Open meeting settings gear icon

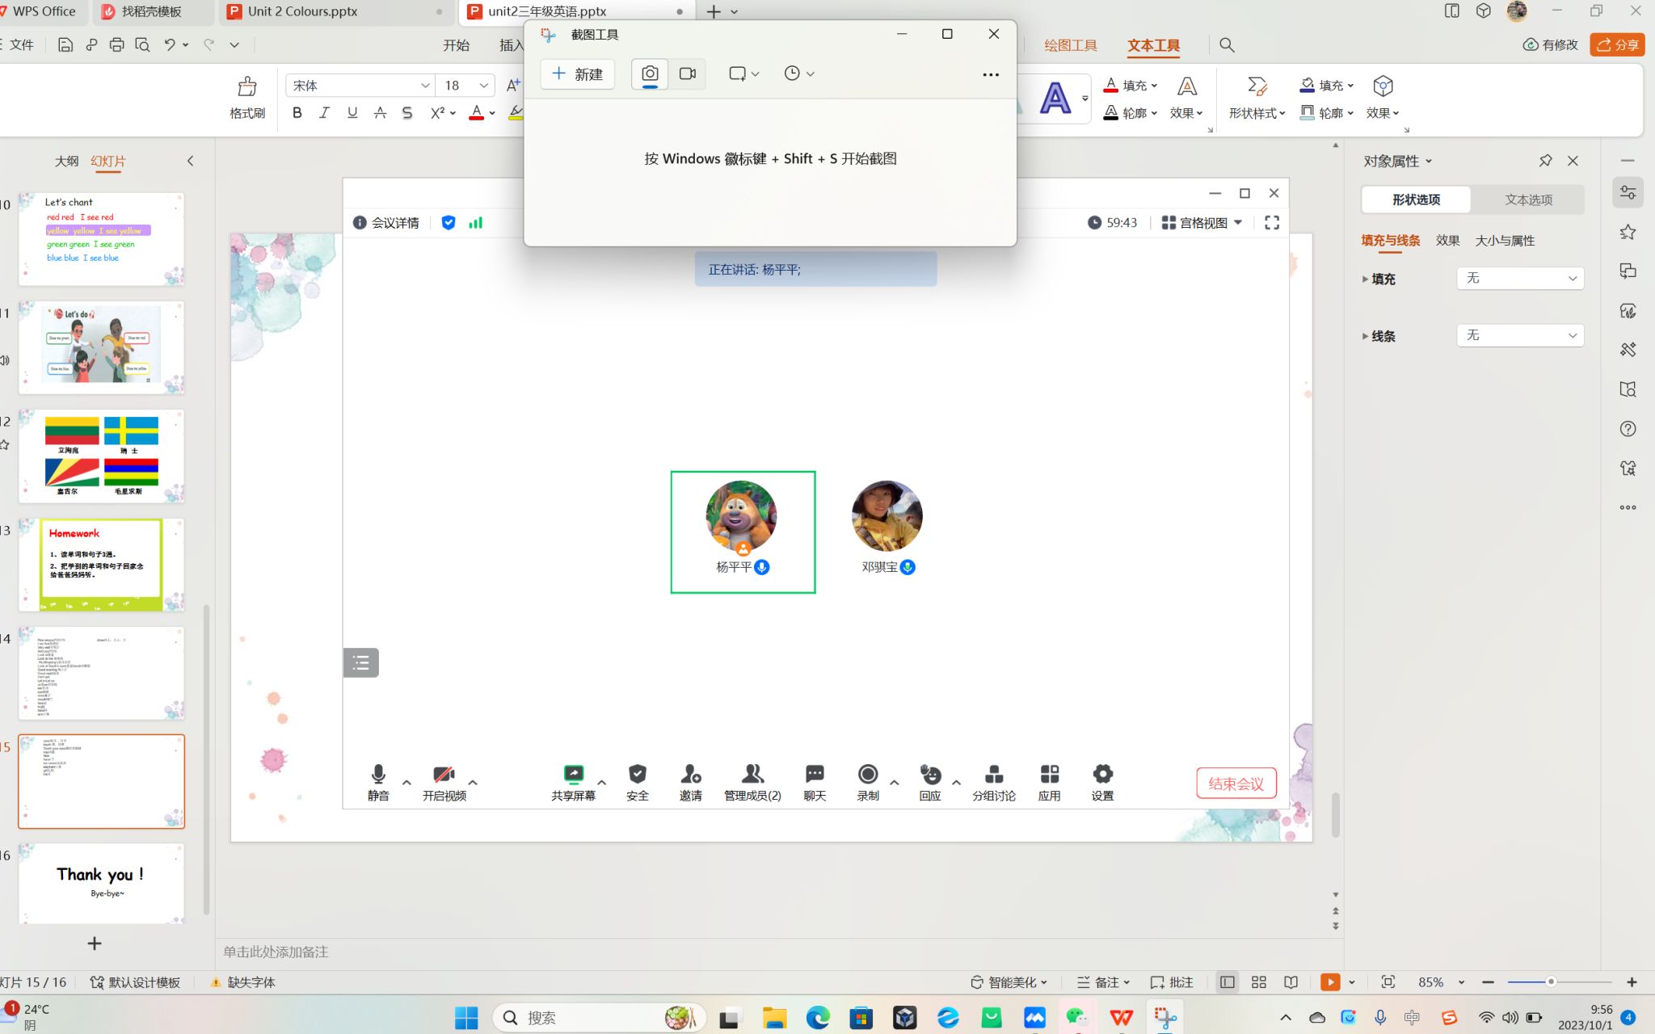1102,775
